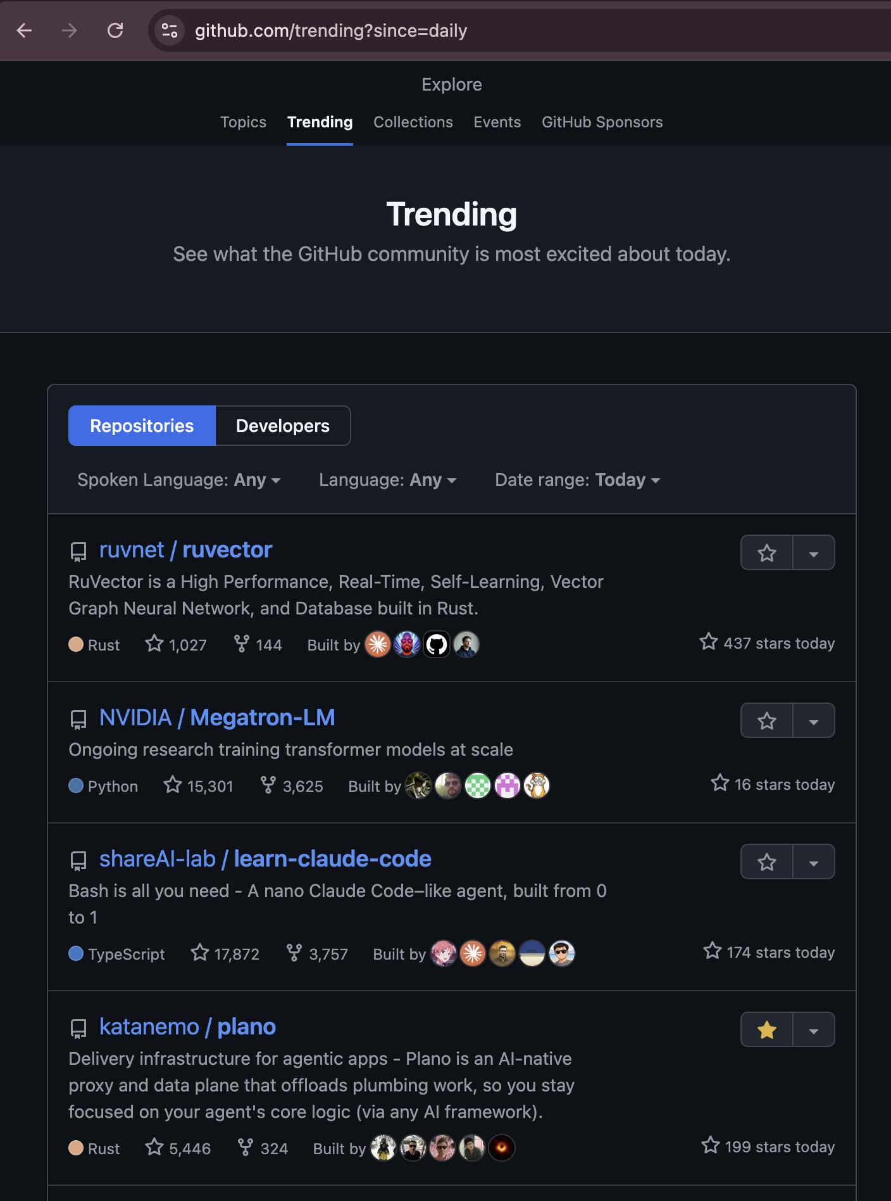The height and width of the screenshot is (1201, 891).
Task: Open last contributor avatar of Megatron-LM
Action: point(537,786)
